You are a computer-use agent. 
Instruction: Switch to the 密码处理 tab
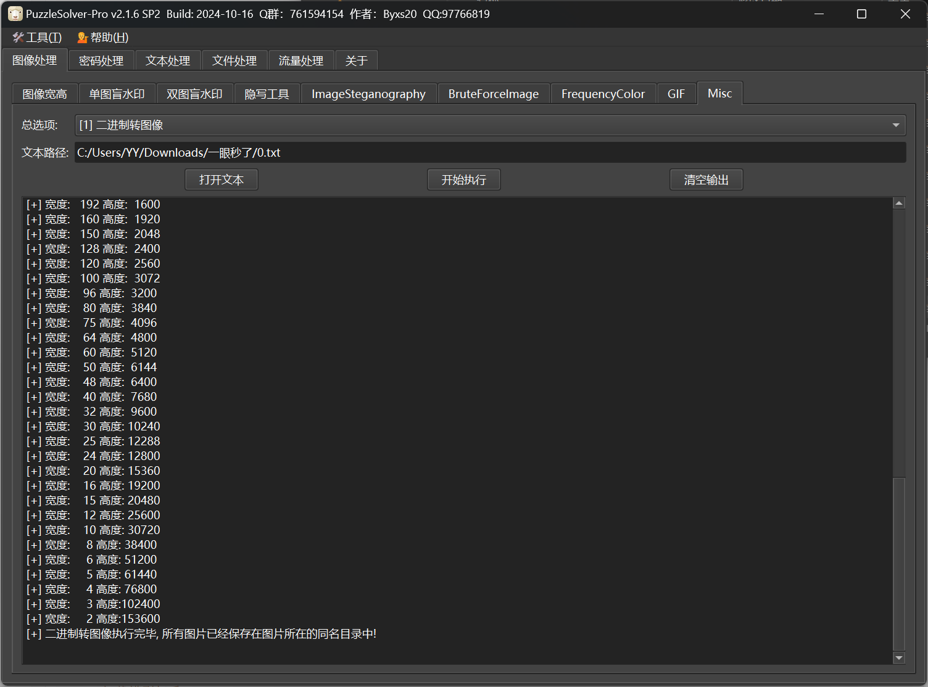pyautogui.click(x=101, y=60)
